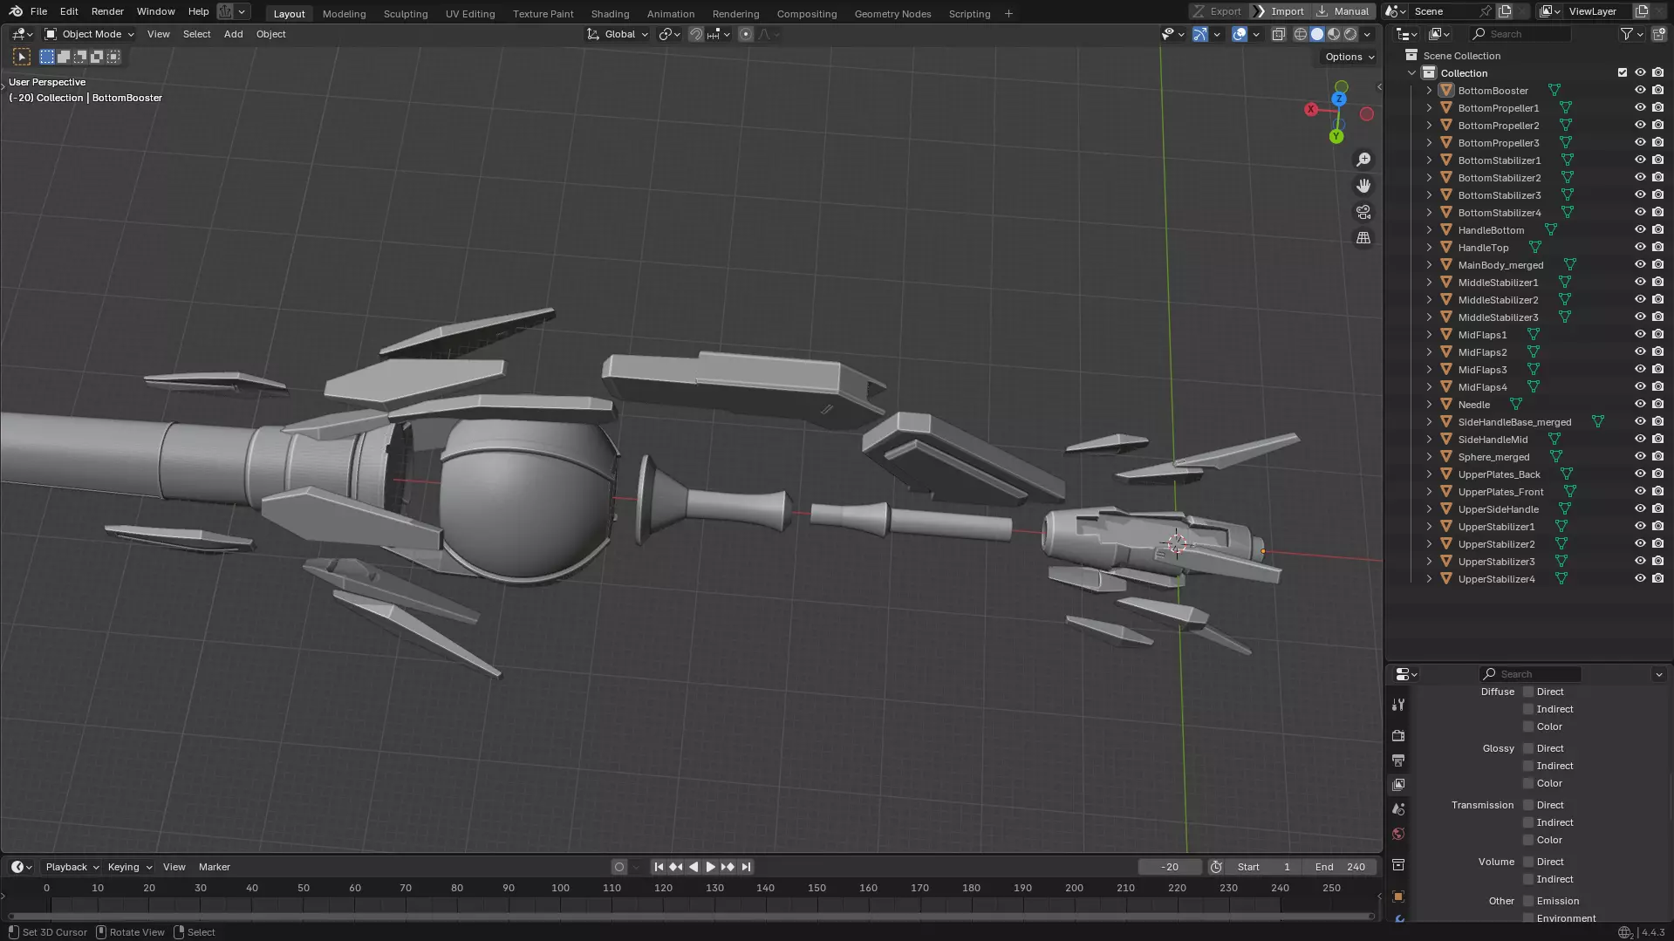
Task: Switch viewport shading to Rendered
Action: coord(1350,34)
